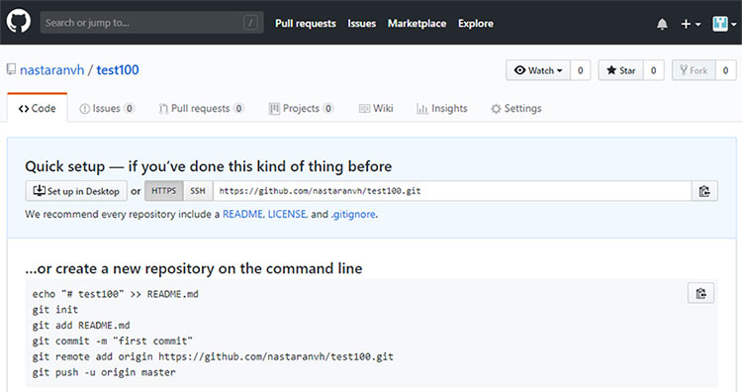Switch to the Insights tab
Image resolution: width=742 pixels, height=392 pixels.
pos(442,109)
